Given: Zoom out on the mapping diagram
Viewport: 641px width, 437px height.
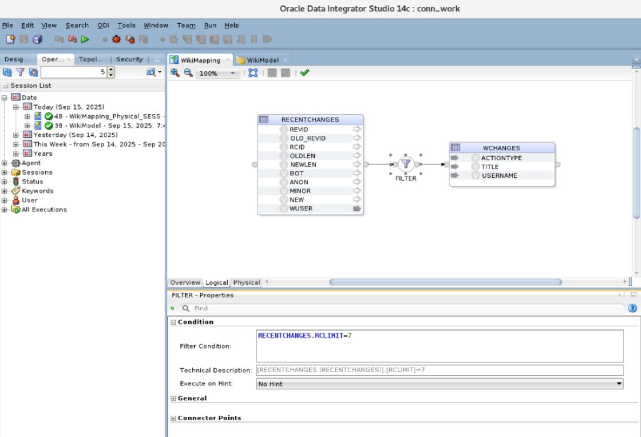Looking at the screenshot, I should pyautogui.click(x=188, y=73).
